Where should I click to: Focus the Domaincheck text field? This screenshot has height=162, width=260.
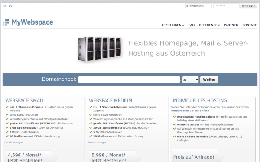pyautogui.click(x=129, y=79)
